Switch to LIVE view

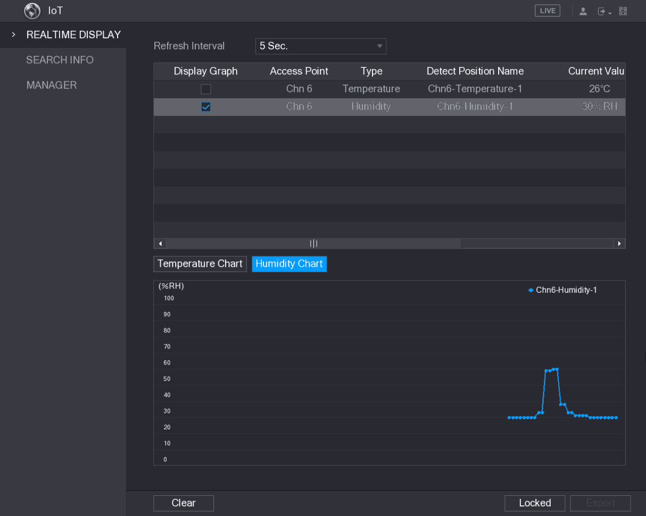[548, 11]
